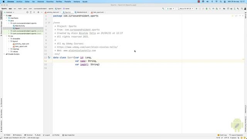Open the Event Log
Image resolution: width=247 pixels, height=139 pixels.
222,135
